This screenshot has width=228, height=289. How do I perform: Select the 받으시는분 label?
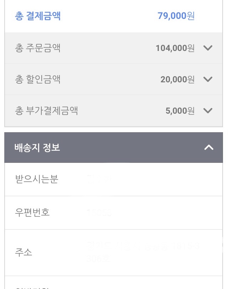37,179
